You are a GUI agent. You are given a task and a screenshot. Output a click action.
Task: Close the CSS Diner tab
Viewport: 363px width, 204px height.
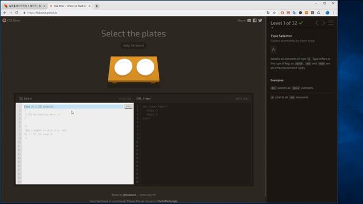click(90, 6)
